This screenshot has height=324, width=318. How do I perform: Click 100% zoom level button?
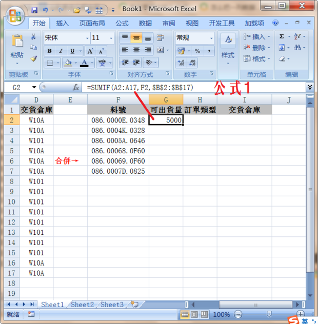[222, 314]
